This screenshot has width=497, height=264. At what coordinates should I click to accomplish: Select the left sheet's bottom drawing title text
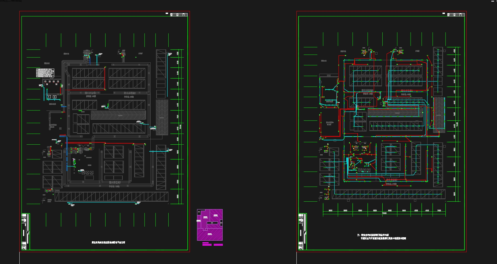(108, 242)
